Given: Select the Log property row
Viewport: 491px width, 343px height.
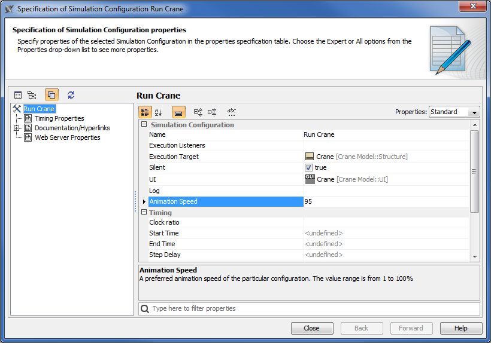Looking at the screenshot, I should [308, 191].
